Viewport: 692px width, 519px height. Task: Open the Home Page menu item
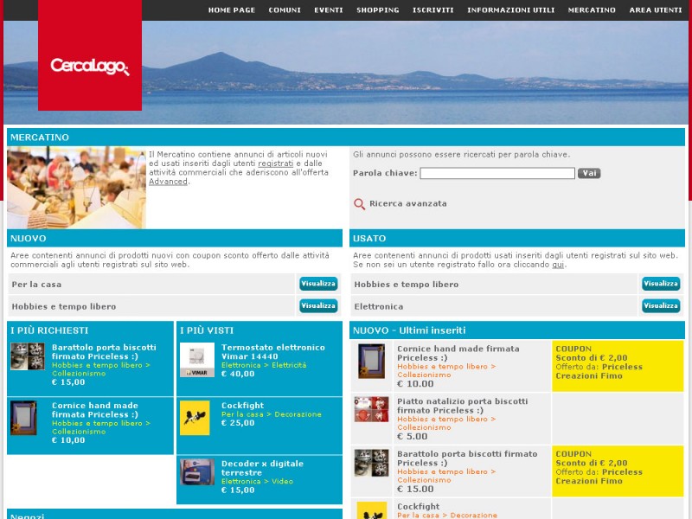pos(231,10)
